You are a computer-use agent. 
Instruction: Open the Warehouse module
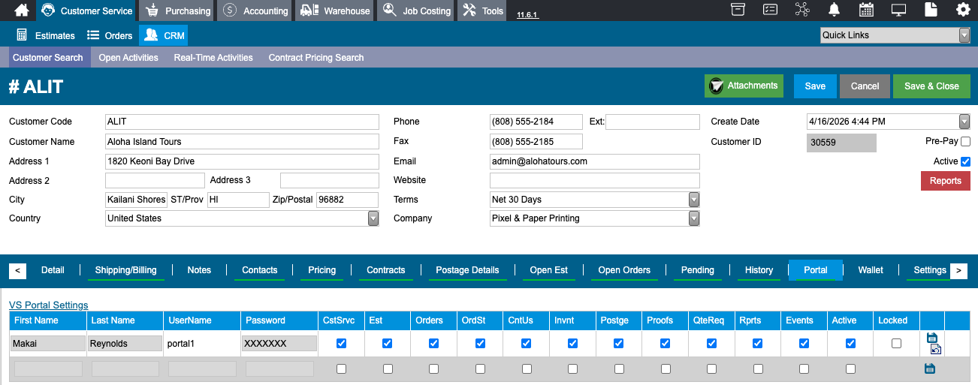[335, 11]
